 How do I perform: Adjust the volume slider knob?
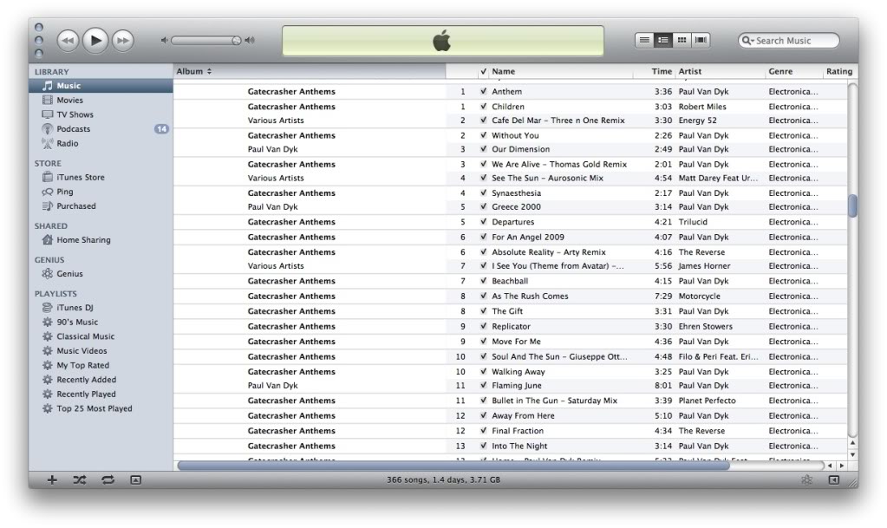tap(236, 40)
